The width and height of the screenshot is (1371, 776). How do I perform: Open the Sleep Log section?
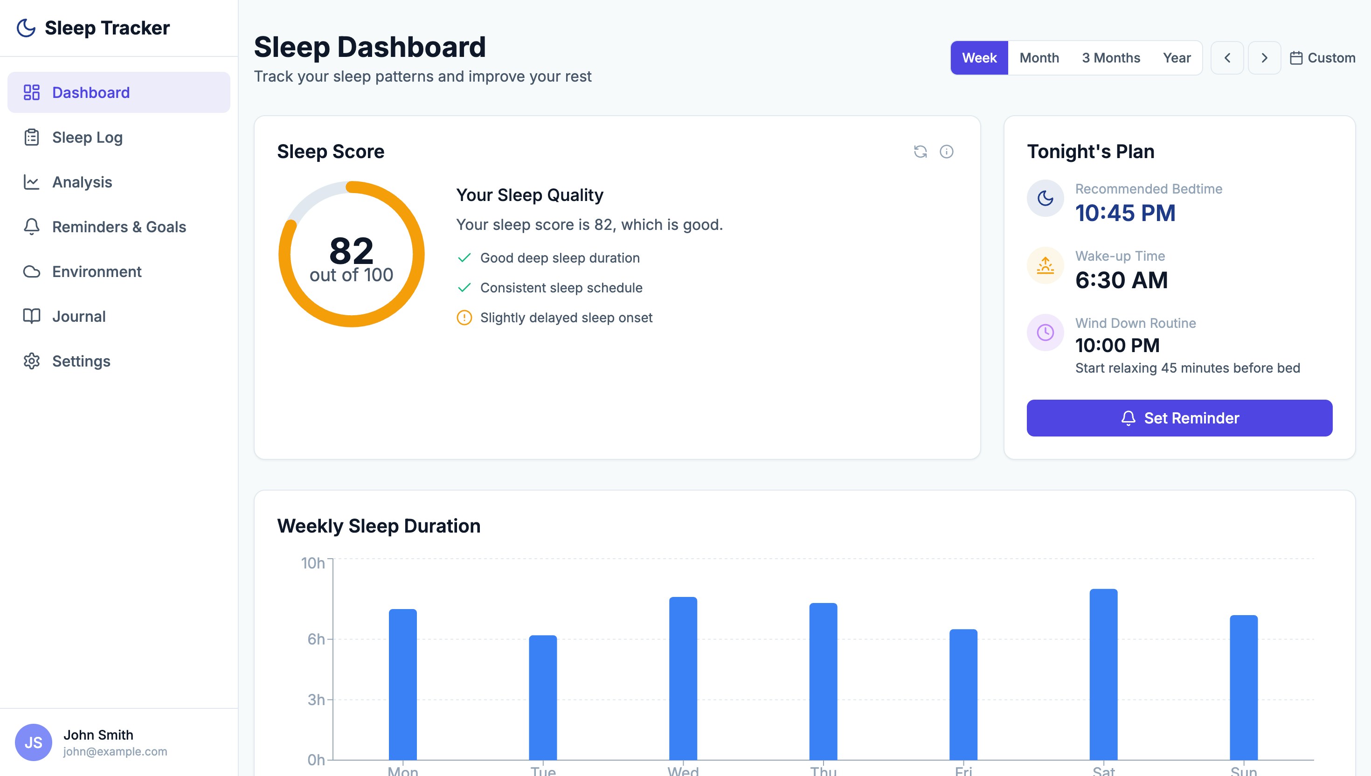point(87,138)
